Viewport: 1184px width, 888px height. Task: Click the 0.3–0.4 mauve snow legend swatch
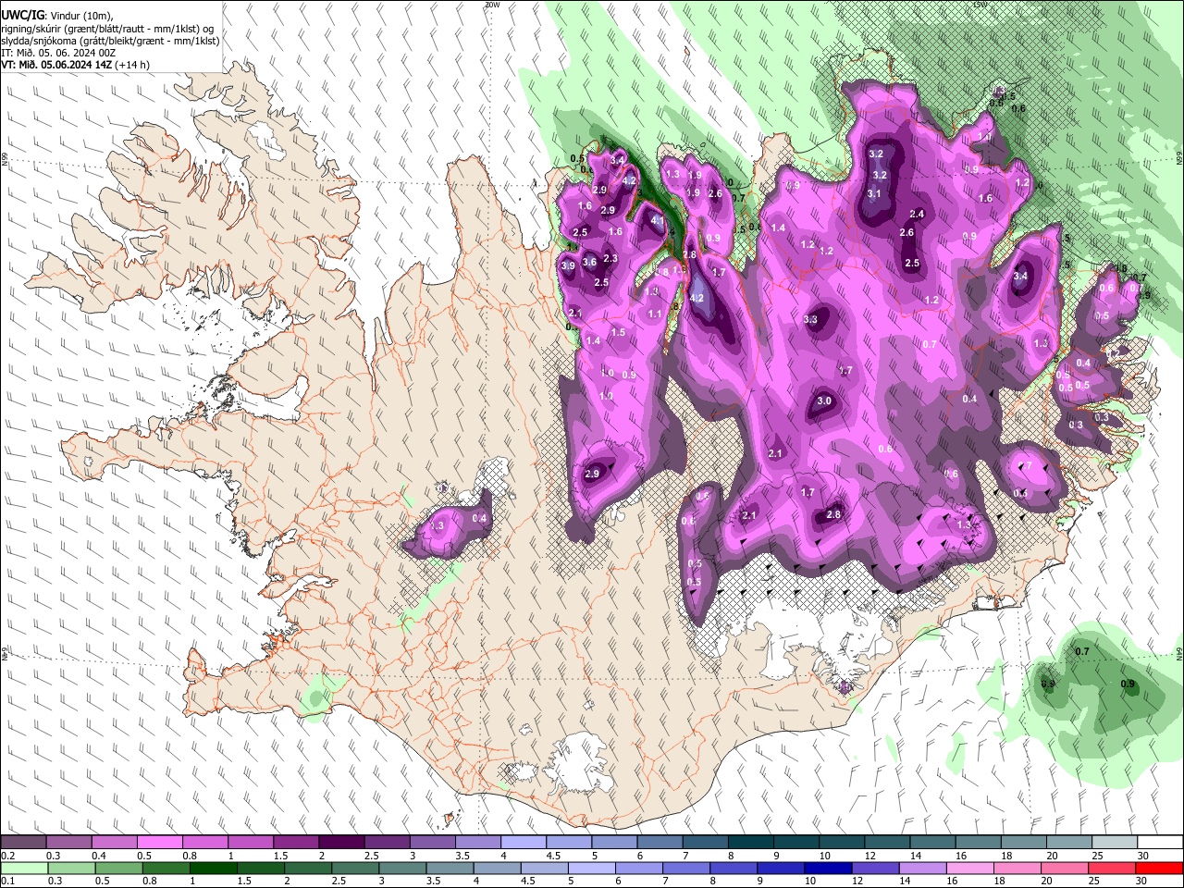click(68, 842)
